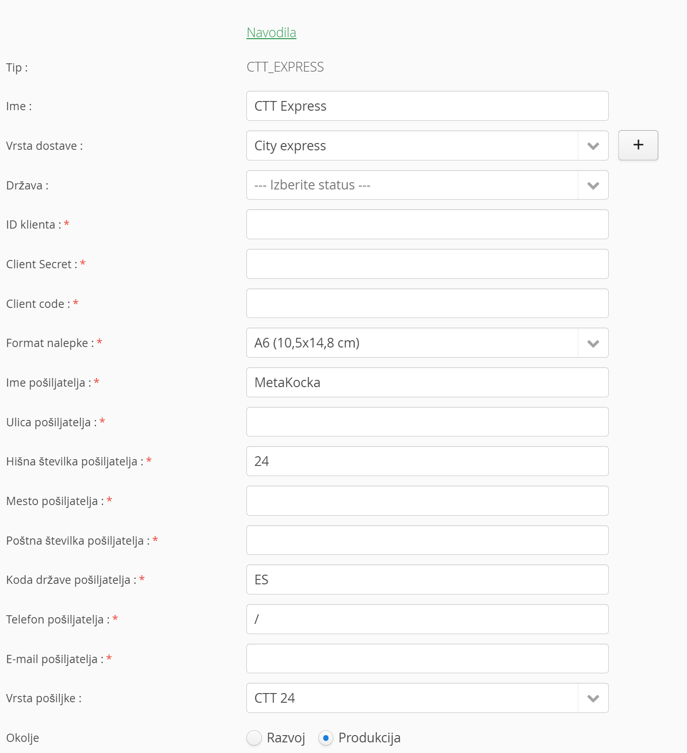Click into the Client code field
Screen dimensions: 687x753
point(427,304)
